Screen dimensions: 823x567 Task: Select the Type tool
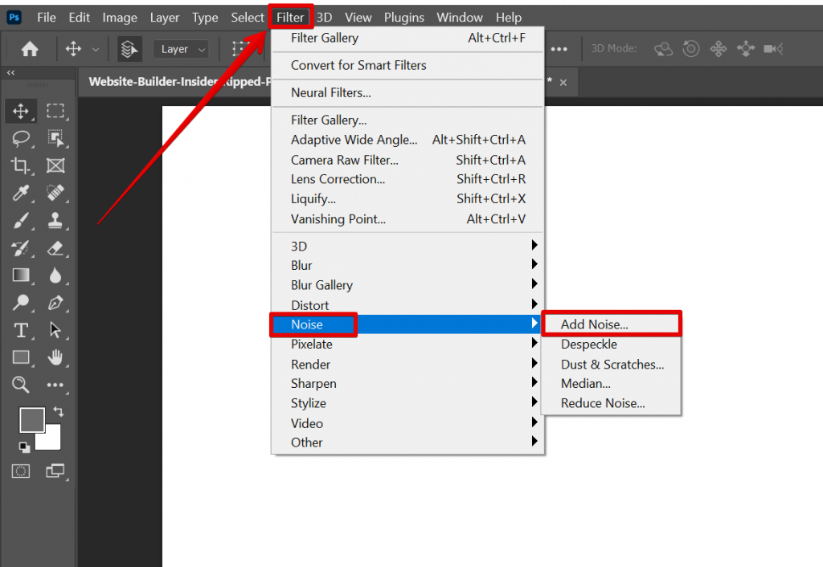tap(20, 329)
